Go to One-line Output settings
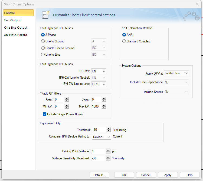This screenshot has width=203, height=181. (16, 28)
